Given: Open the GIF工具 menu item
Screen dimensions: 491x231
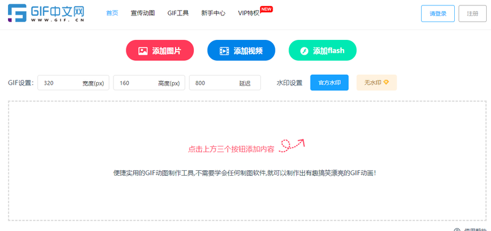Looking at the screenshot, I should (x=178, y=13).
